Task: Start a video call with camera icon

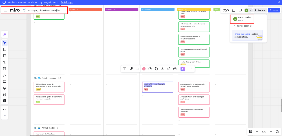Action: 240,10
